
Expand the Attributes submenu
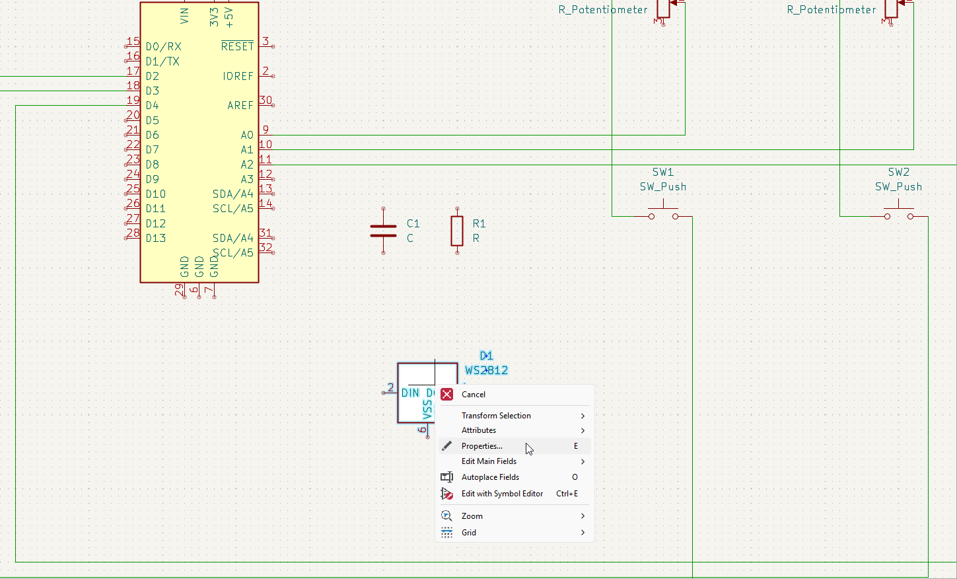click(514, 430)
